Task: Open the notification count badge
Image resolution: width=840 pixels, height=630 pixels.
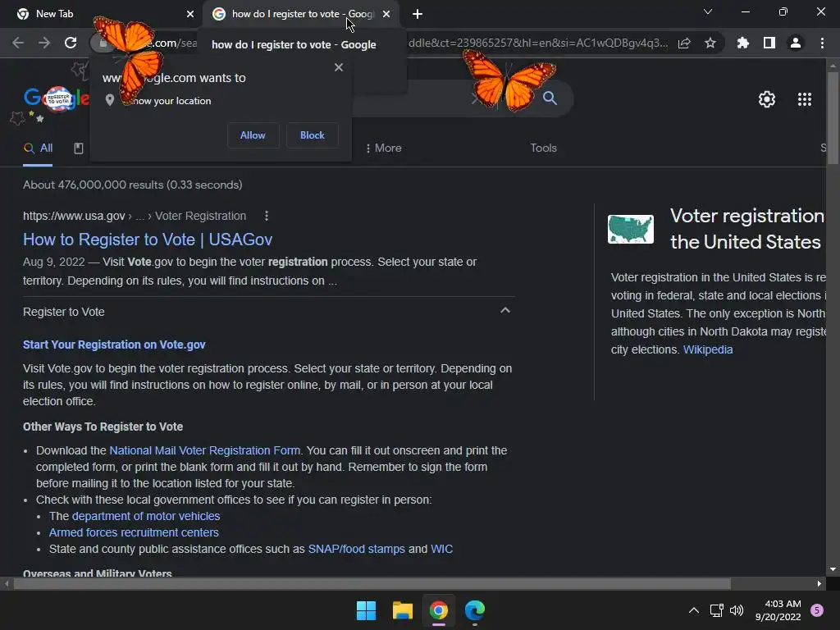Action: [817, 610]
